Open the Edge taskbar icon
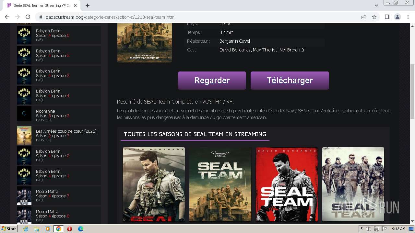This screenshot has width=415, height=233. click(x=80, y=229)
